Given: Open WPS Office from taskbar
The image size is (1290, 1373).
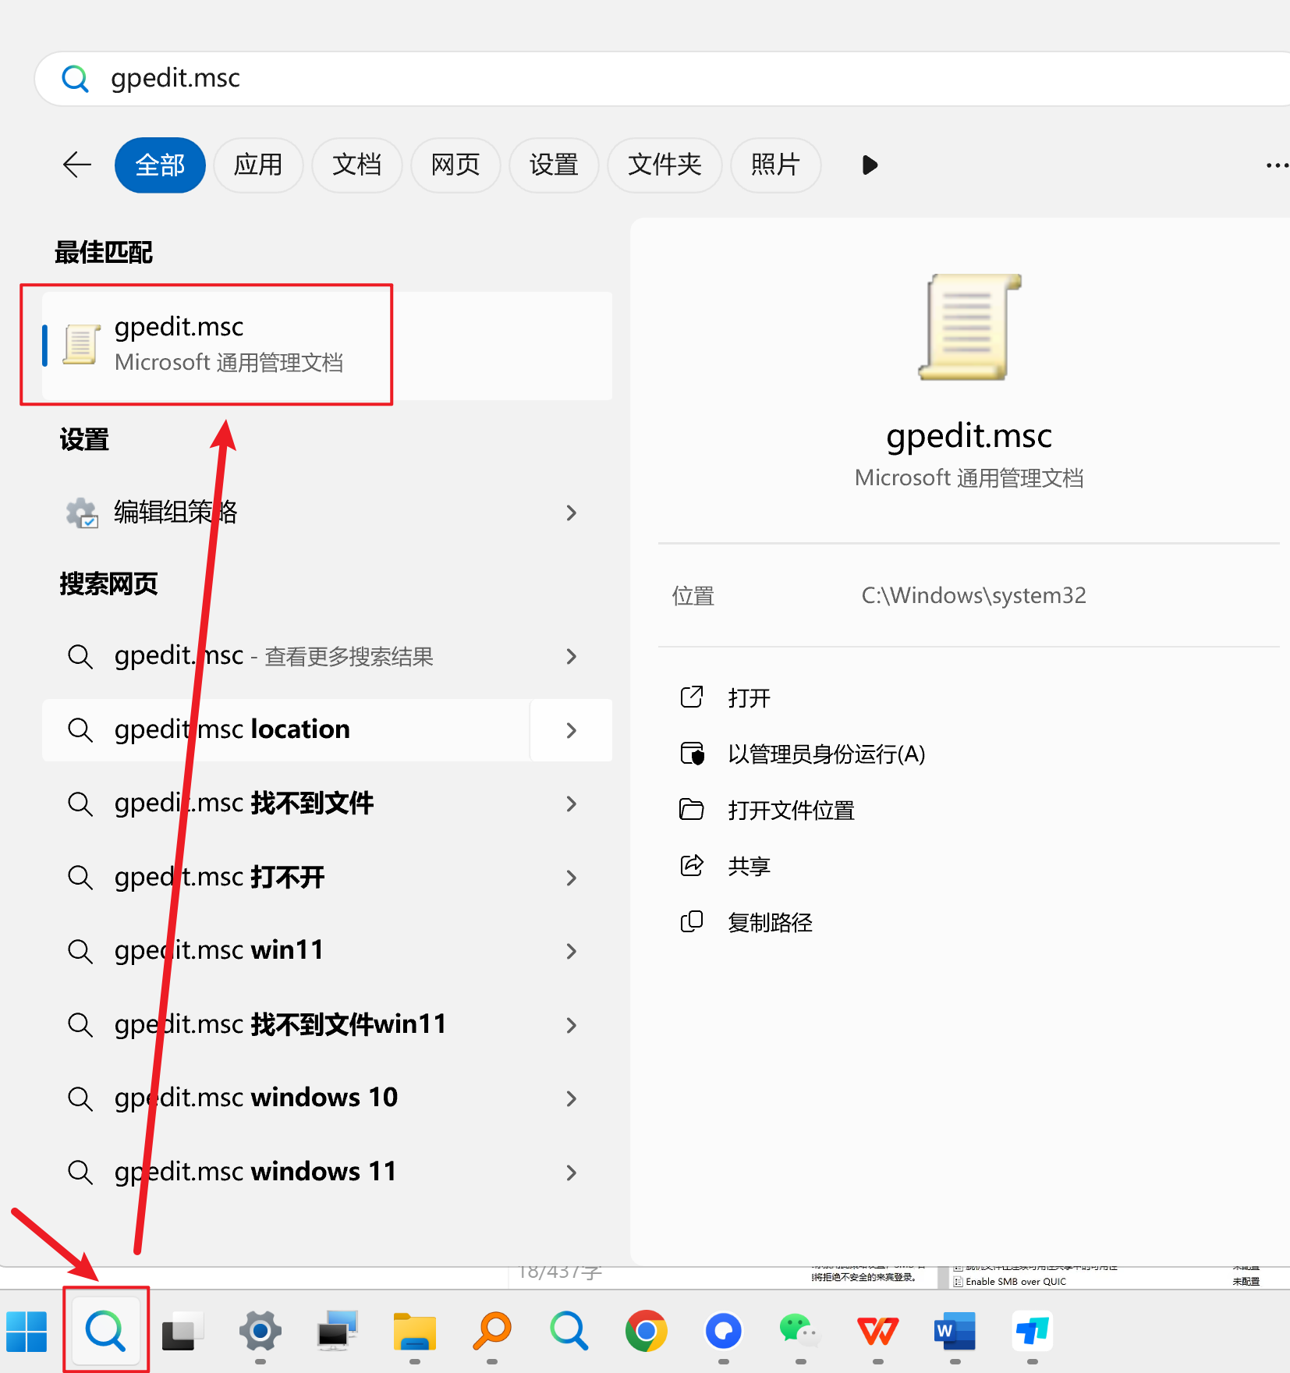Looking at the screenshot, I should tap(877, 1331).
